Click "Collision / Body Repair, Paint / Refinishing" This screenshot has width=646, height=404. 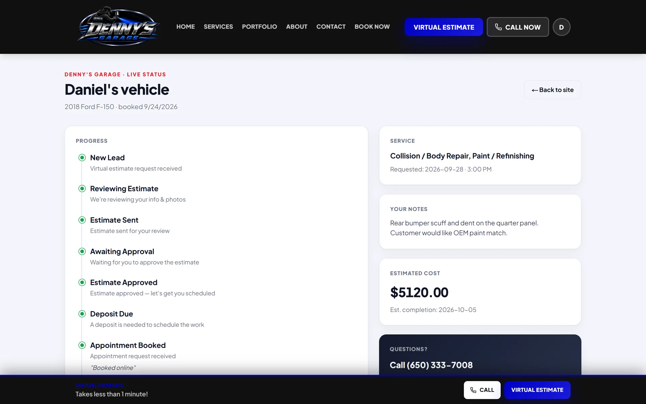point(462,156)
